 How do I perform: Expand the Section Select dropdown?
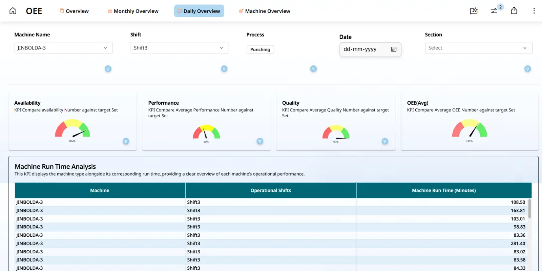click(478, 48)
